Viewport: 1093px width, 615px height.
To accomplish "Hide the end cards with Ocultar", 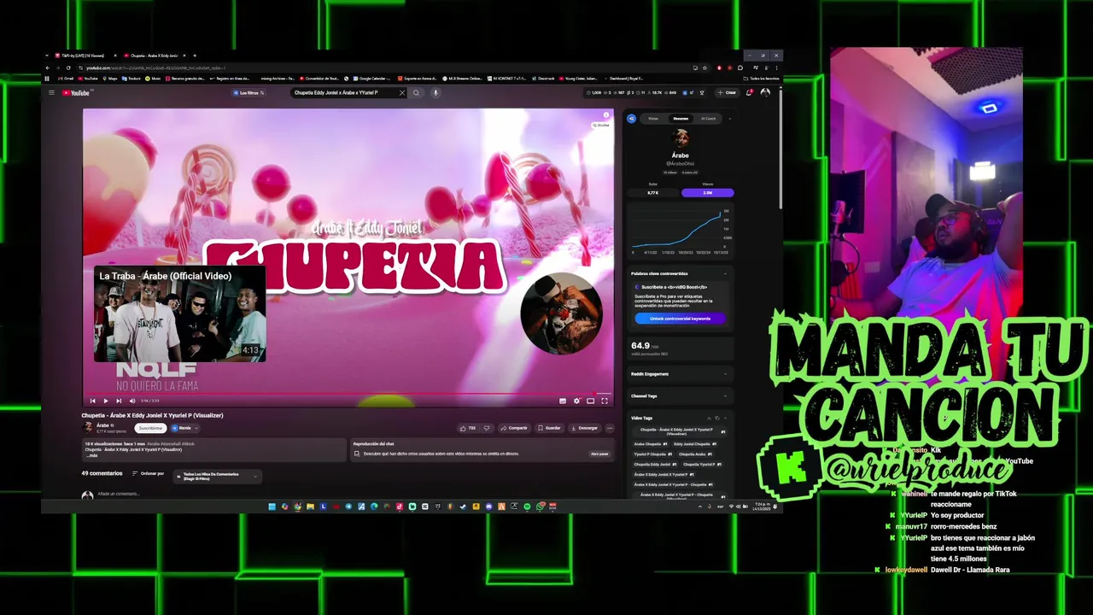I will coord(600,125).
